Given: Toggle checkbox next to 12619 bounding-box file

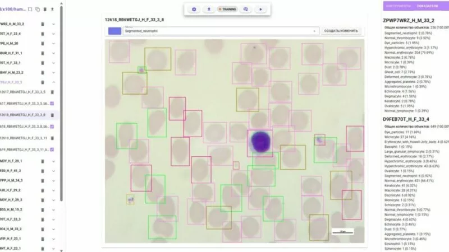Looking at the screenshot, I should click(x=52, y=150).
